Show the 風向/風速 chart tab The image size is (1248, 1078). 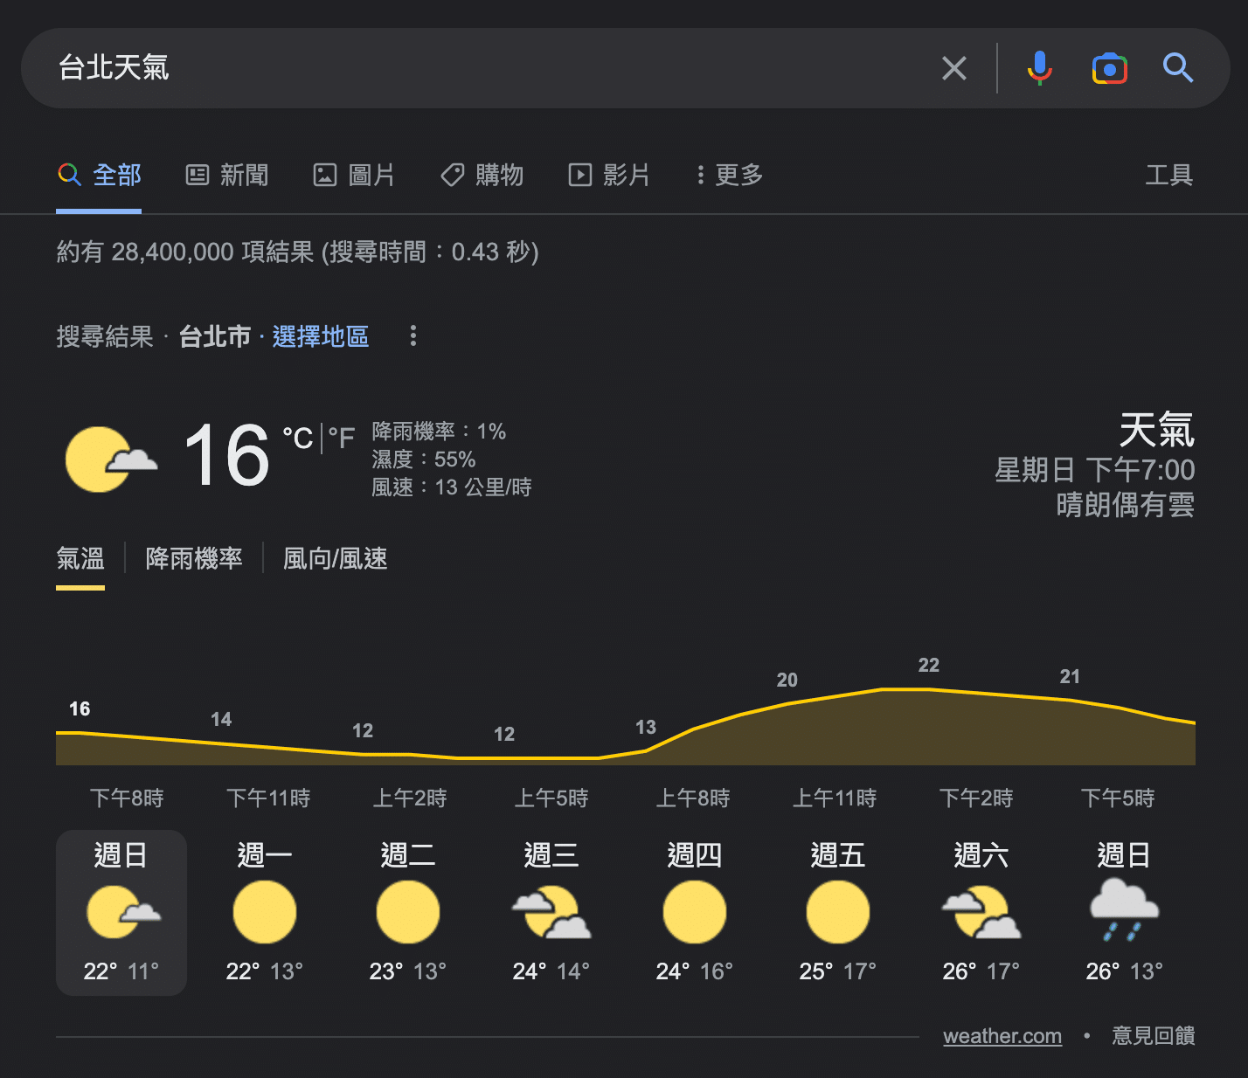point(336,559)
